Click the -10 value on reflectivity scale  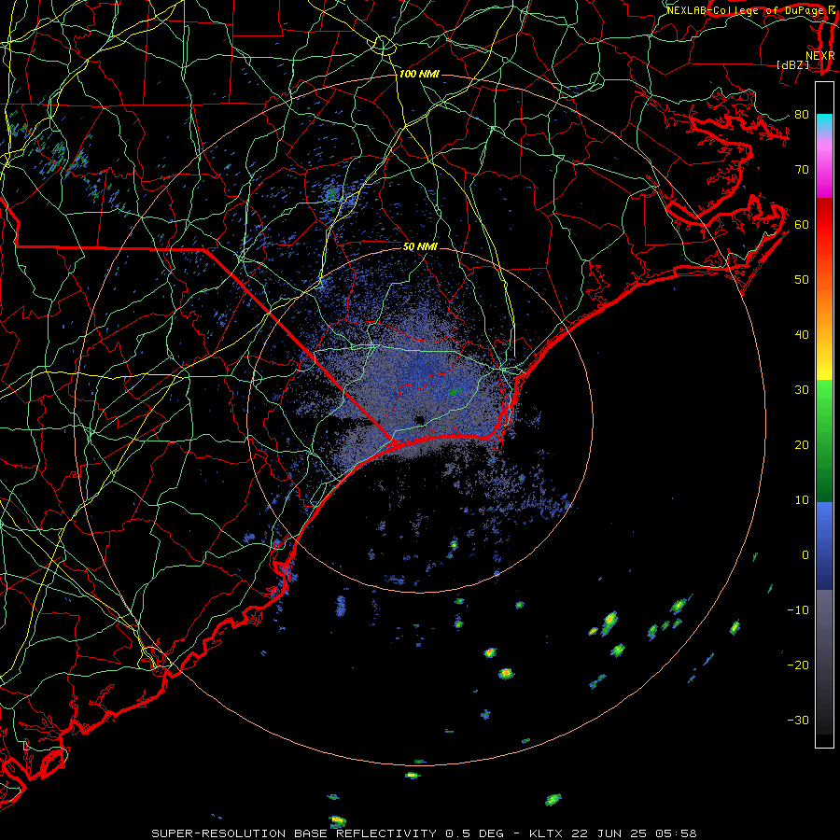(x=798, y=610)
